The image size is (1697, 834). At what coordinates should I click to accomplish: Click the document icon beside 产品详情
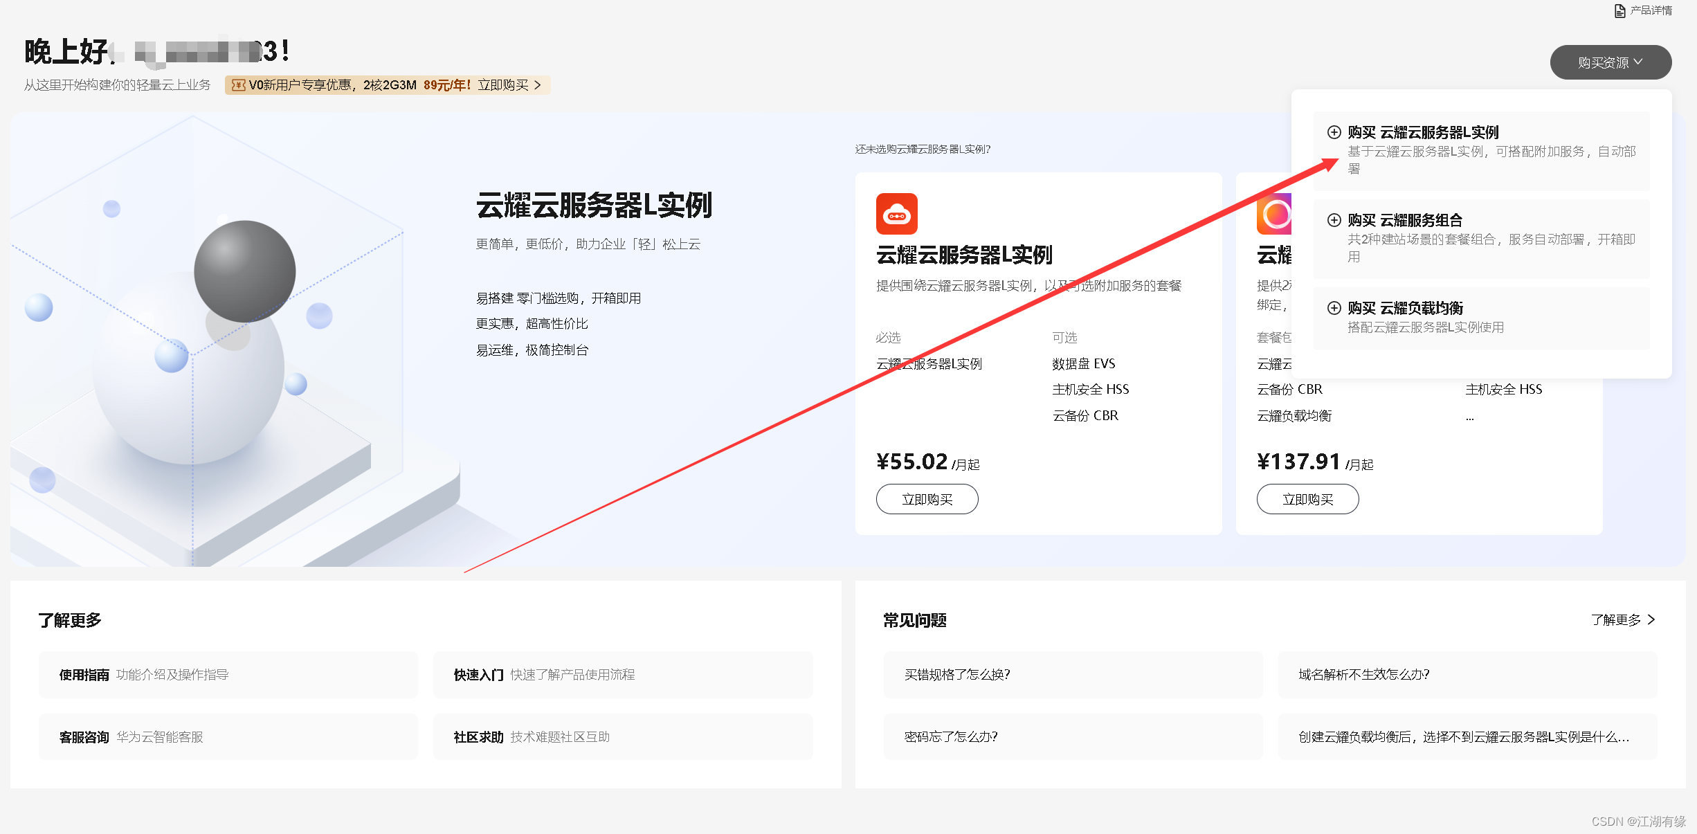[x=1619, y=10]
